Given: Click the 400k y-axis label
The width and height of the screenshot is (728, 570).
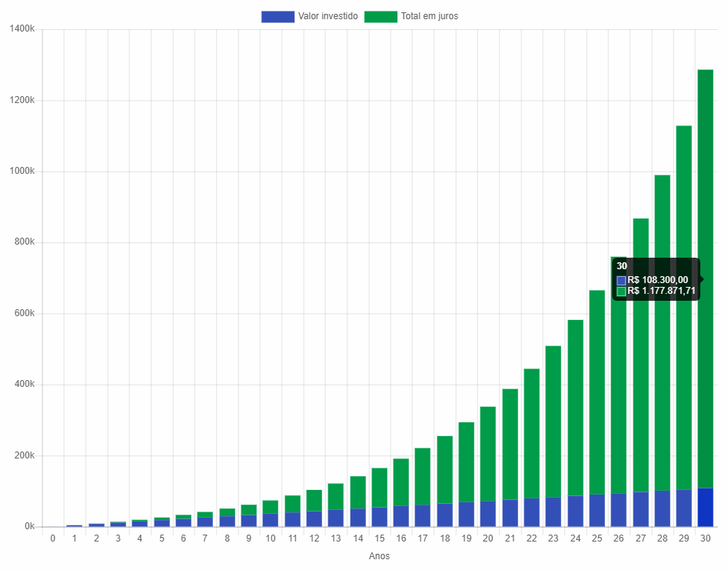Looking at the screenshot, I should pyautogui.click(x=24, y=384).
